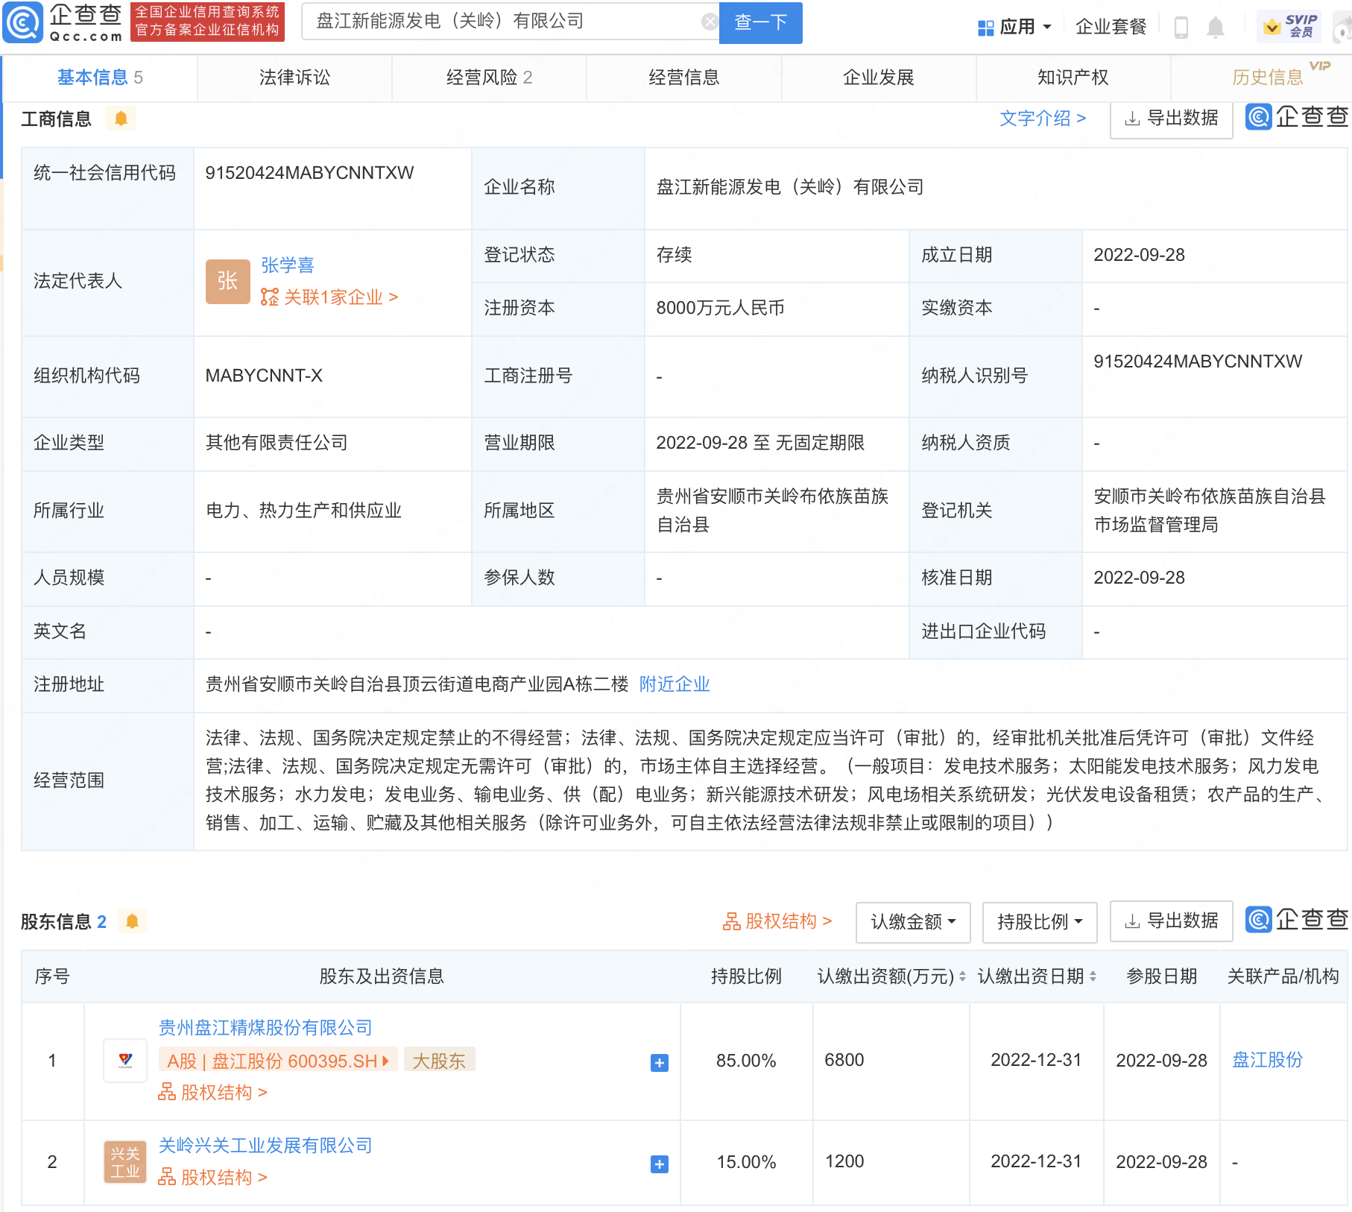Click the 盘江精煤 shareholder logo thumbnail
This screenshot has width=1352, height=1212.
tap(124, 1061)
